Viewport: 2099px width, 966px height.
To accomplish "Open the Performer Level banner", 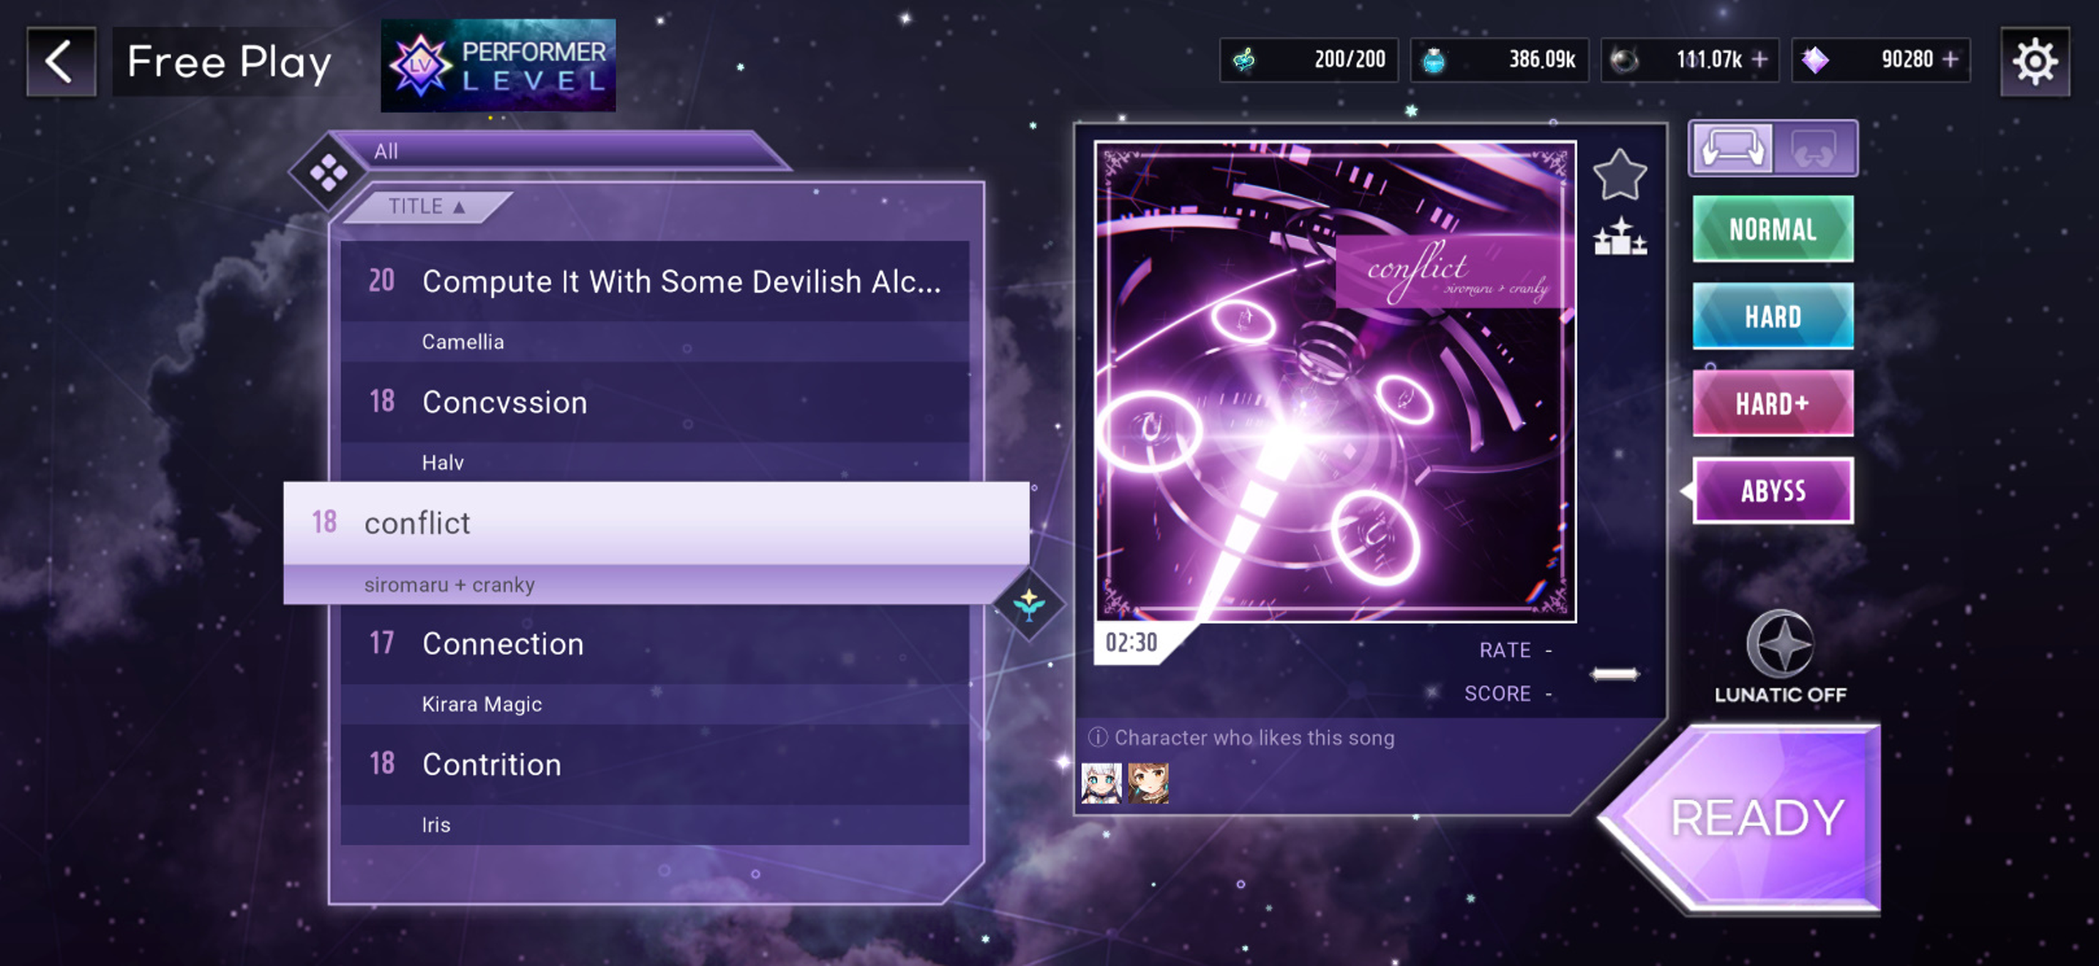I will pyautogui.click(x=498, y=65).
